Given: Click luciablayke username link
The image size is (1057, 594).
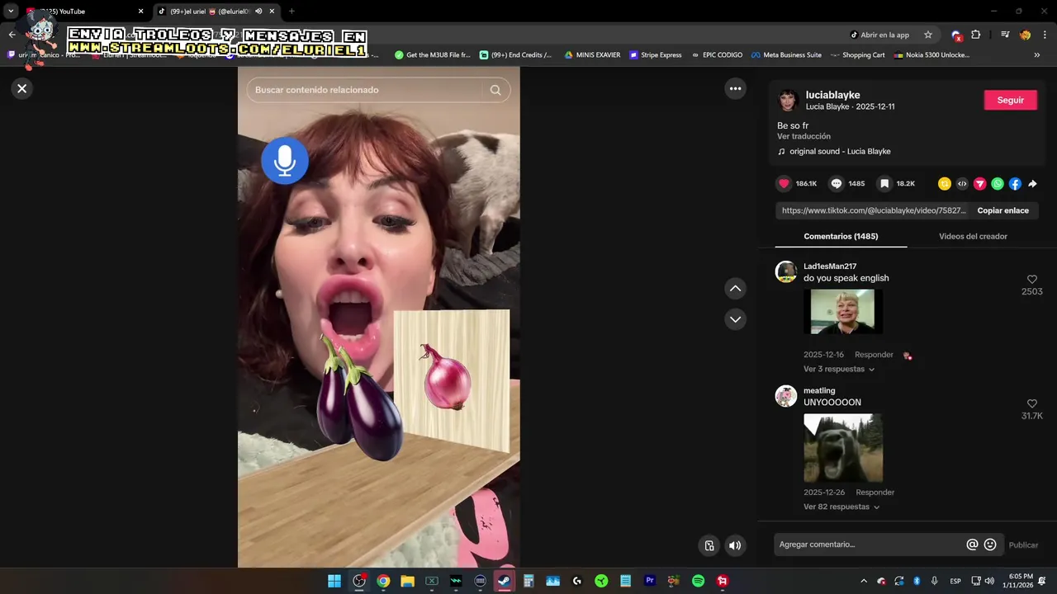Looking at the screenshot, I should tap(832, 95).
